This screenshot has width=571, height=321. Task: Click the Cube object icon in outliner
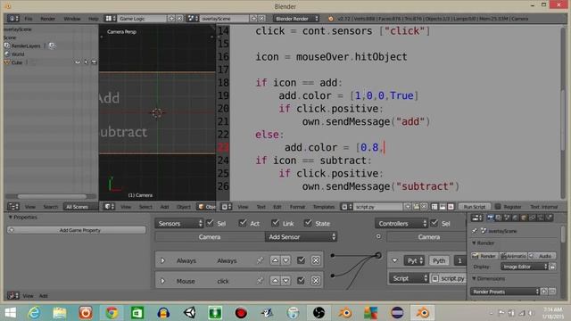(7, 62)
